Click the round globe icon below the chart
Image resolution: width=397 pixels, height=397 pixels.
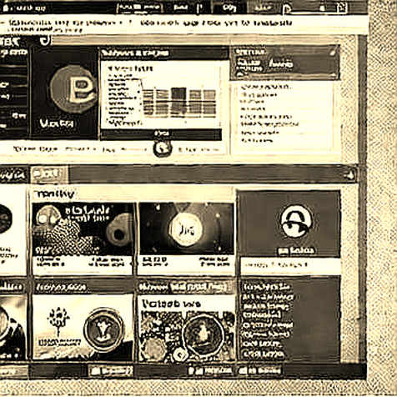[x=163, y=148]
